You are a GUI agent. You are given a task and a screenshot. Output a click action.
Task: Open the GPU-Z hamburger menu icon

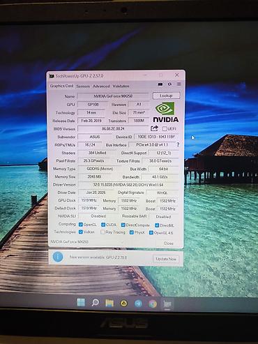point(179,84)
